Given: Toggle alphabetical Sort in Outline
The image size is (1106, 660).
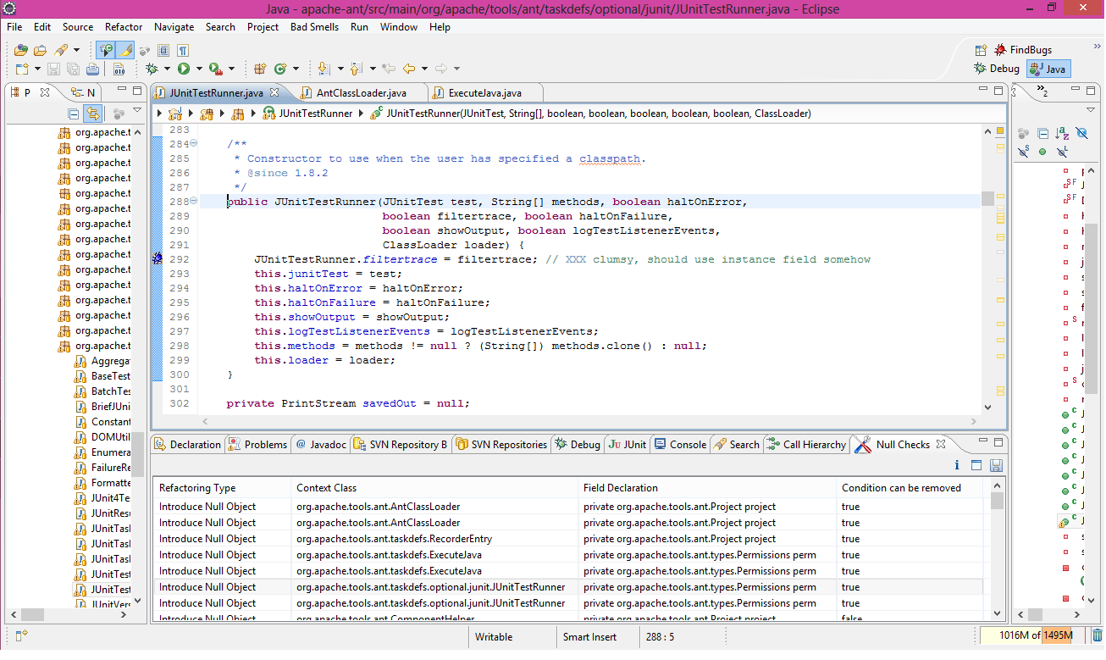Looking at the screenshot, I should [1062, 133].
